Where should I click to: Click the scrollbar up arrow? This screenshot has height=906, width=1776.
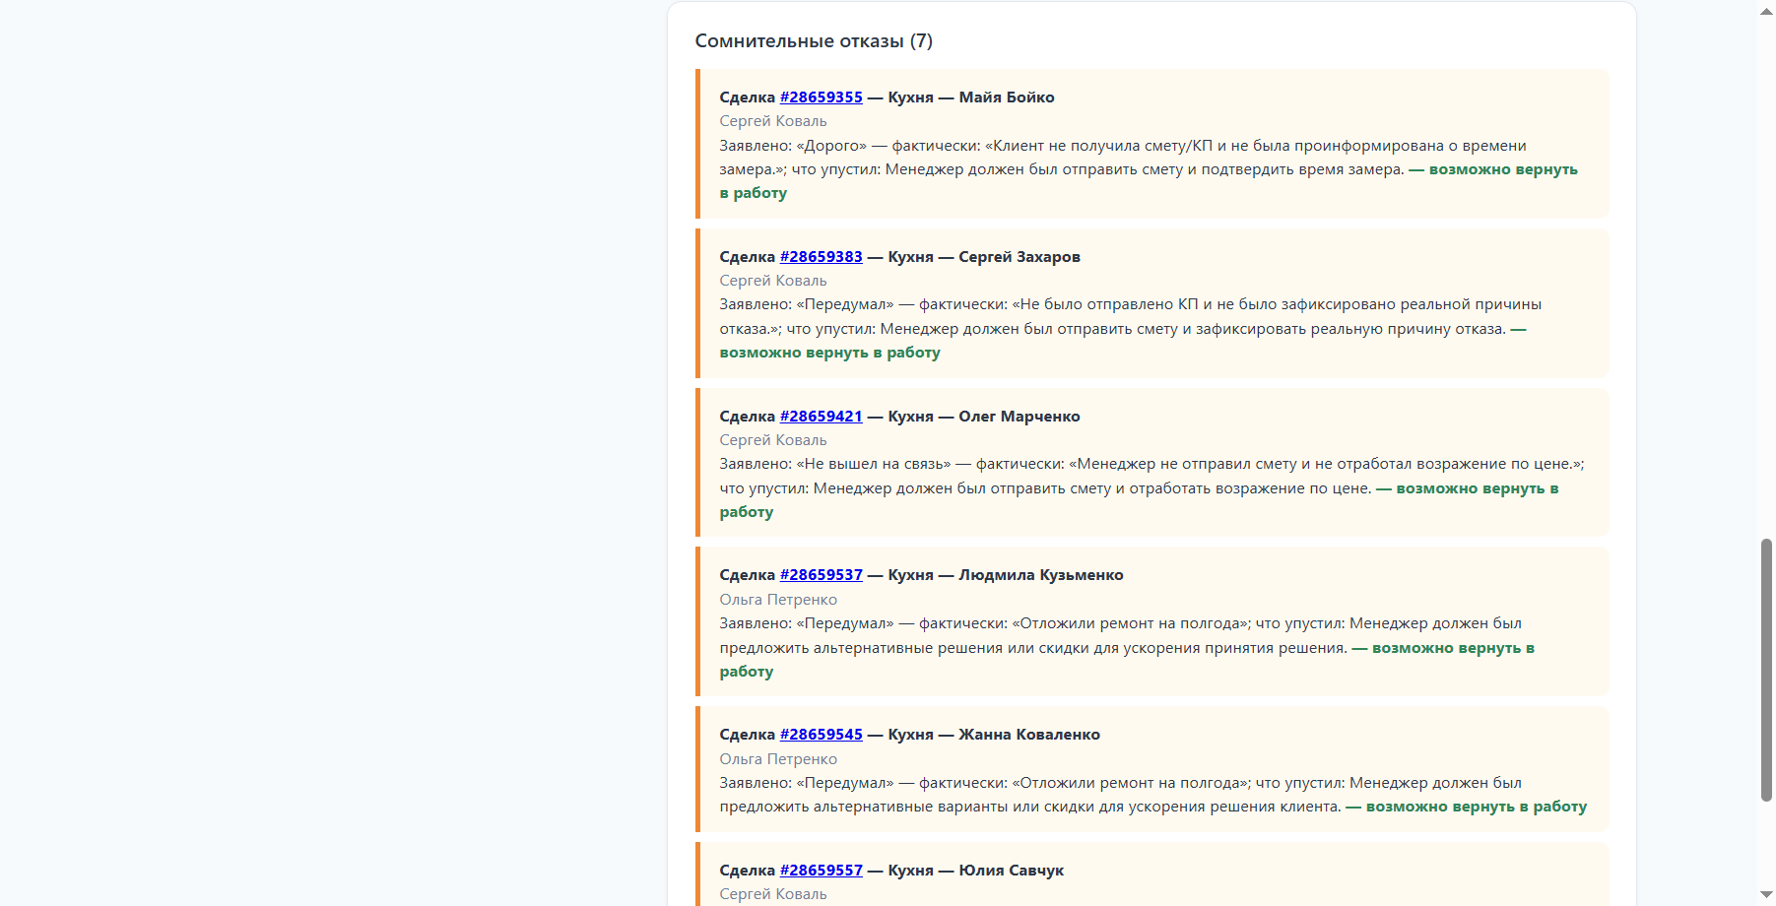(x=1766, y=11)
